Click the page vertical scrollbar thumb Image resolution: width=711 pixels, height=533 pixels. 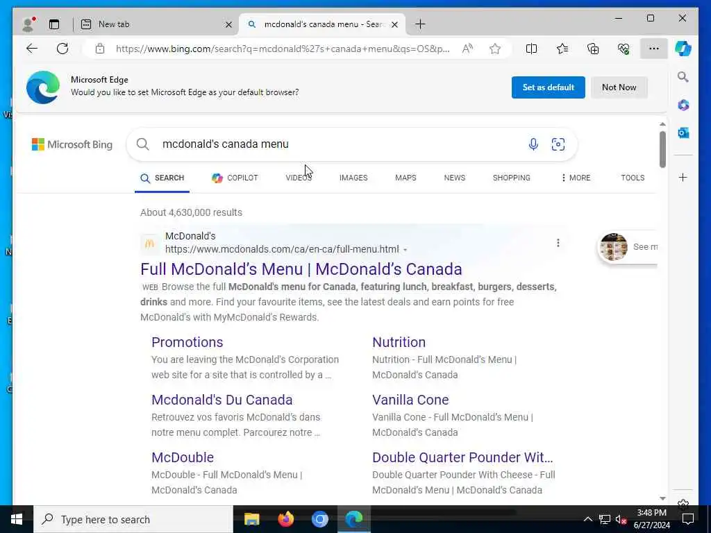(662, 149)
